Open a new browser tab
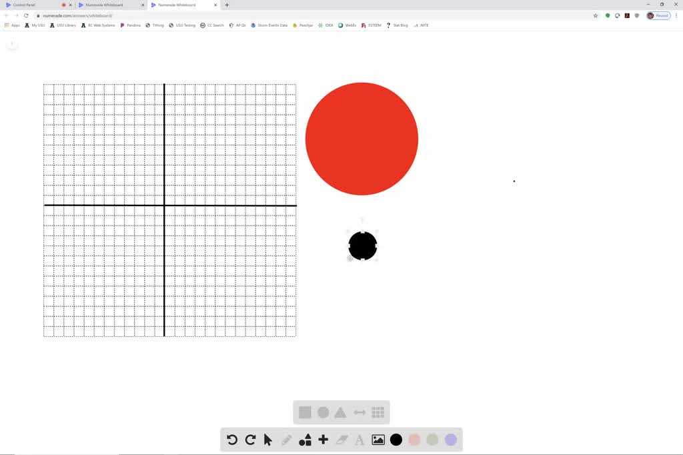This screenshot has width=683, height=455. (227, 4)
